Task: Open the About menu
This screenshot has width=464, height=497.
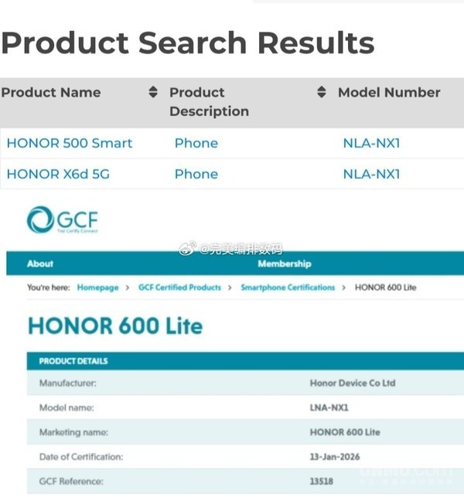Action: tap(40, 264)
